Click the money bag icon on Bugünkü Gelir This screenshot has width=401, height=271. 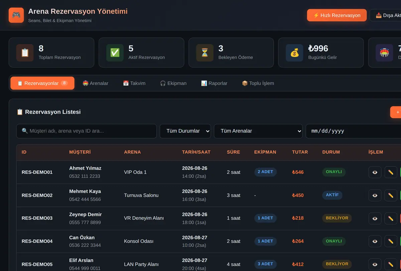(x=294, y=52)
